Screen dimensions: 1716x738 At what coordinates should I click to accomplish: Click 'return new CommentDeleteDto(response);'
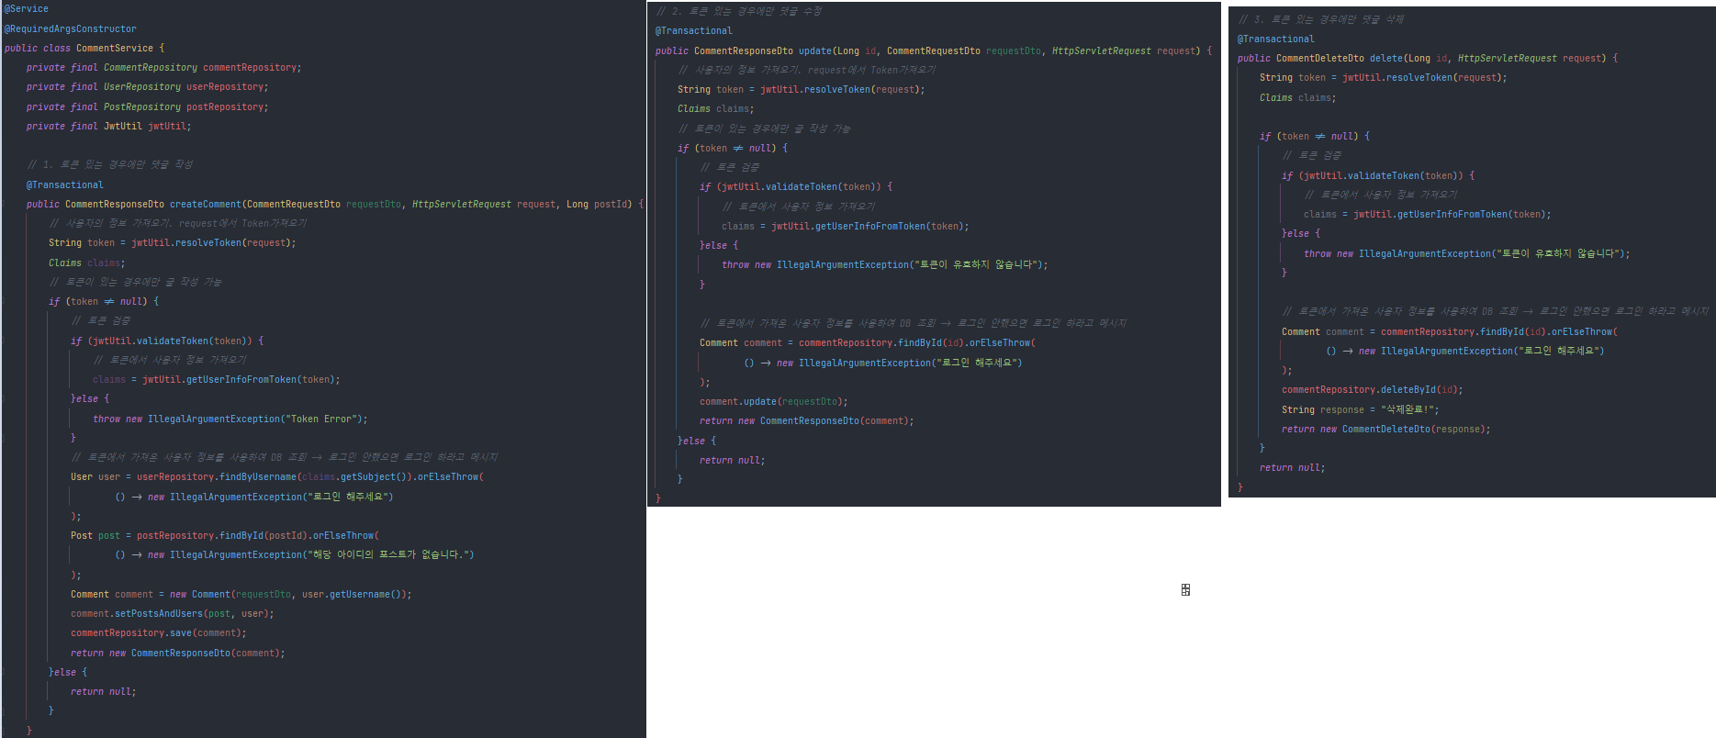1386,429
